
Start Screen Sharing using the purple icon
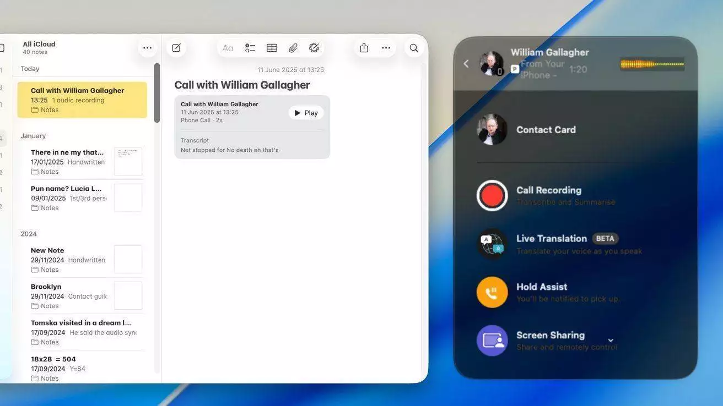click(492, 341)
